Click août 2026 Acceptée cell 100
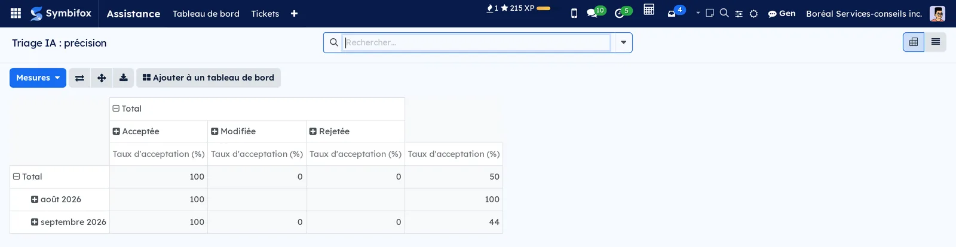 click(x=158, y=199)
